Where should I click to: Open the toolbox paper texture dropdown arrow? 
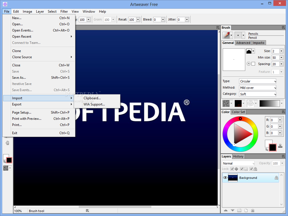click(x=10, y=168)
